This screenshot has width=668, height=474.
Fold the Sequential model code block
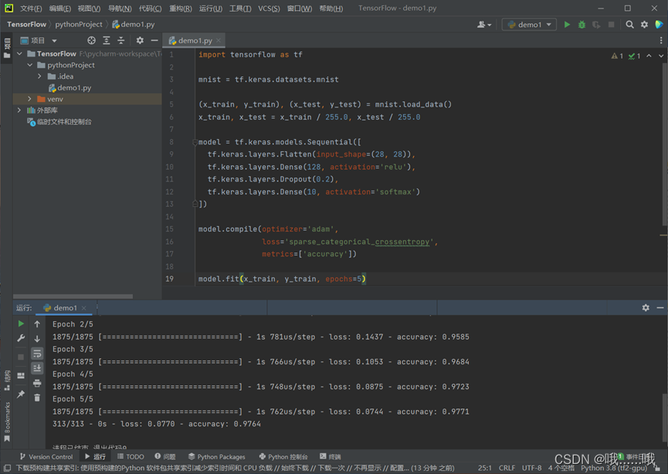(195, 142)
